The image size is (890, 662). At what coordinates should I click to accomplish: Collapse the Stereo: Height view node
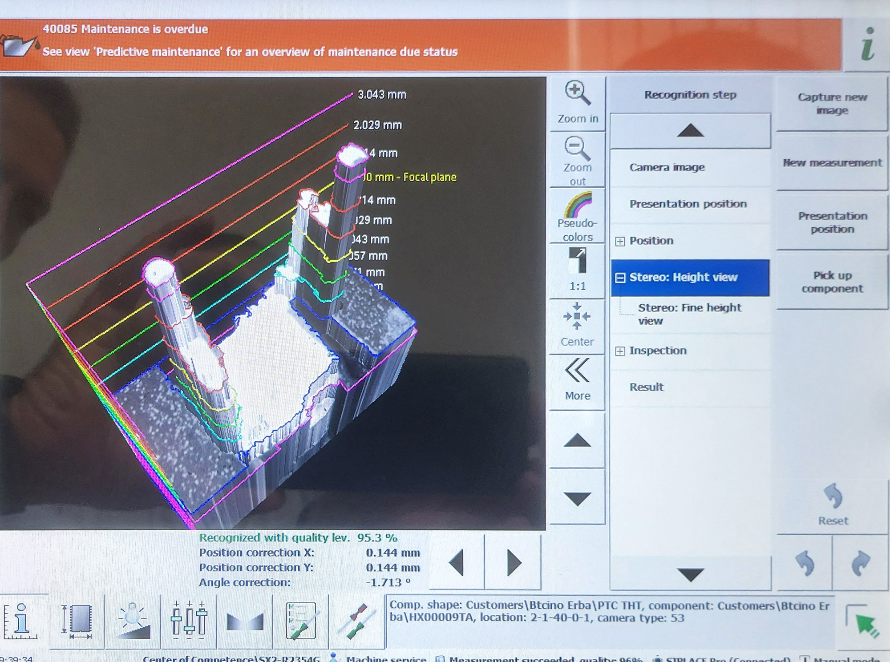point(620,278)
